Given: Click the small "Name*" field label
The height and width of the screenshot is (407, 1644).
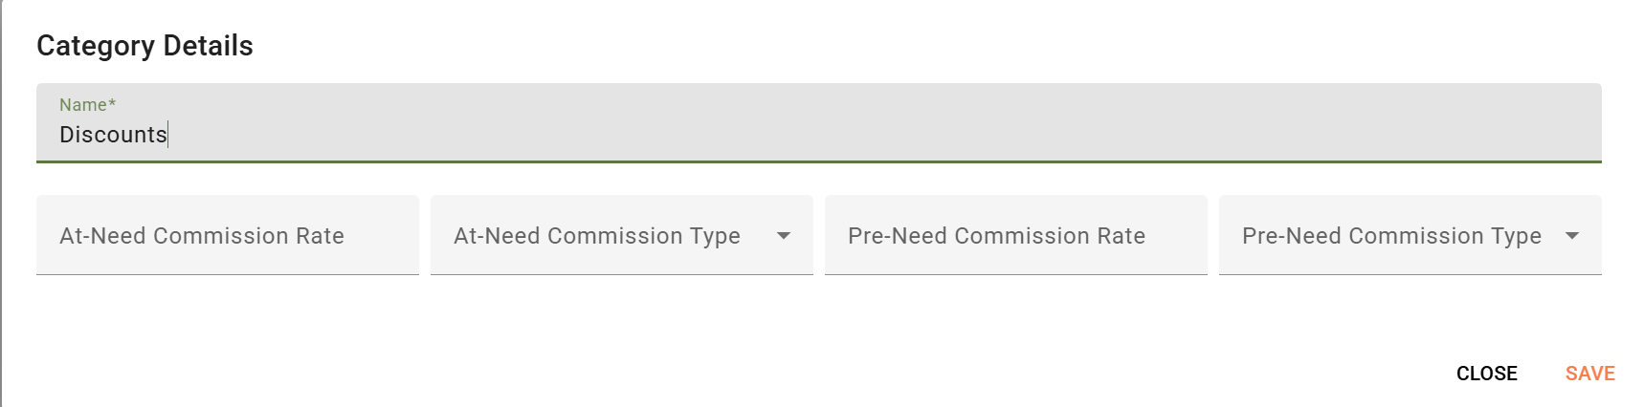Looking at the screenshot, I should point(87,105).
